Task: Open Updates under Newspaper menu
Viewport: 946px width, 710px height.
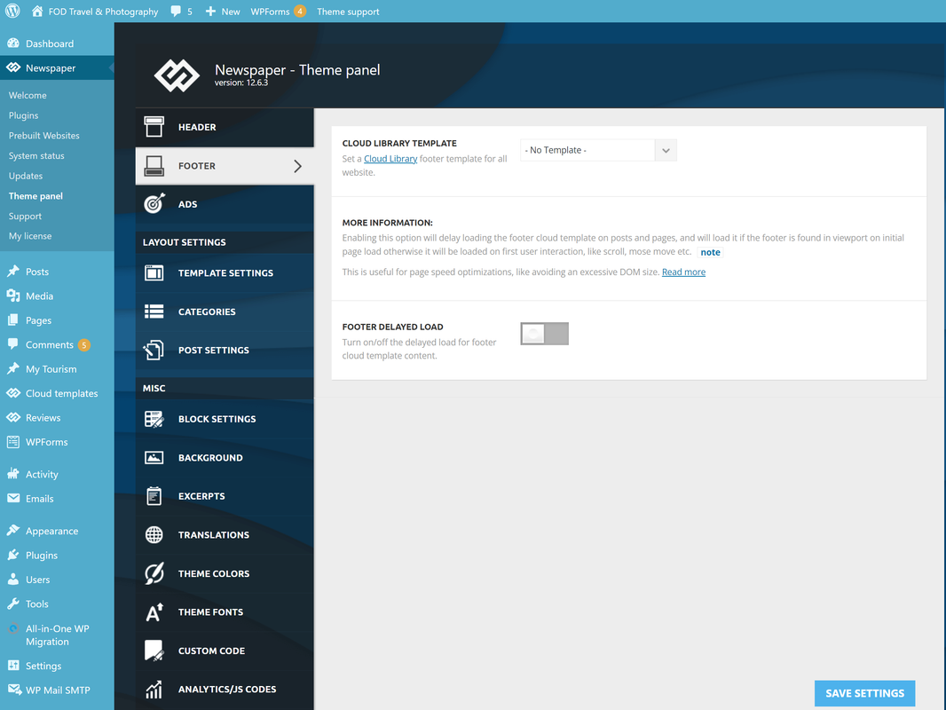Action: pyautogui.click(x=26, y=176)
